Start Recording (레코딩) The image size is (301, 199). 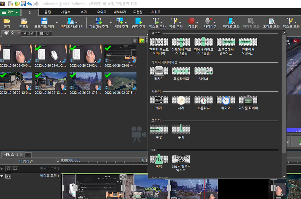192,23
